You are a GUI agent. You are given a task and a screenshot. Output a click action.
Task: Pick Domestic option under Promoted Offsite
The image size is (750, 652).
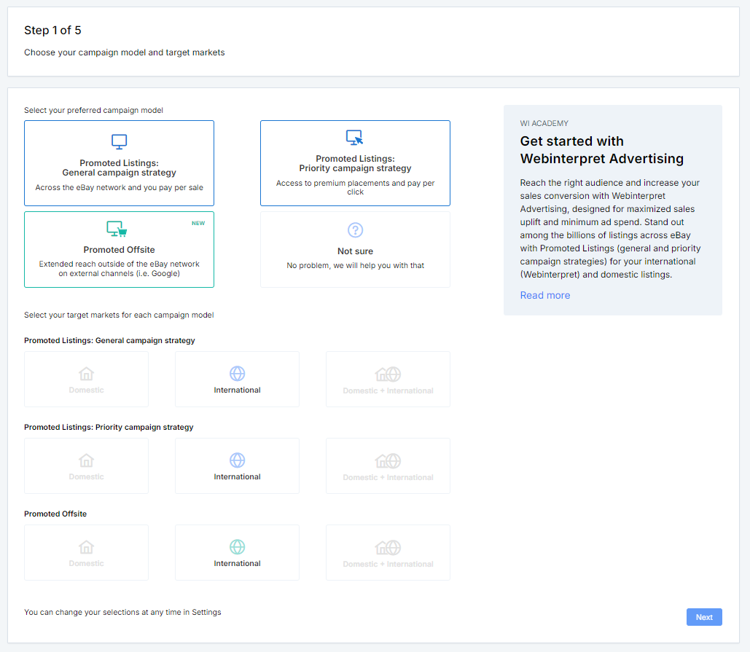[x=87, y=553]
